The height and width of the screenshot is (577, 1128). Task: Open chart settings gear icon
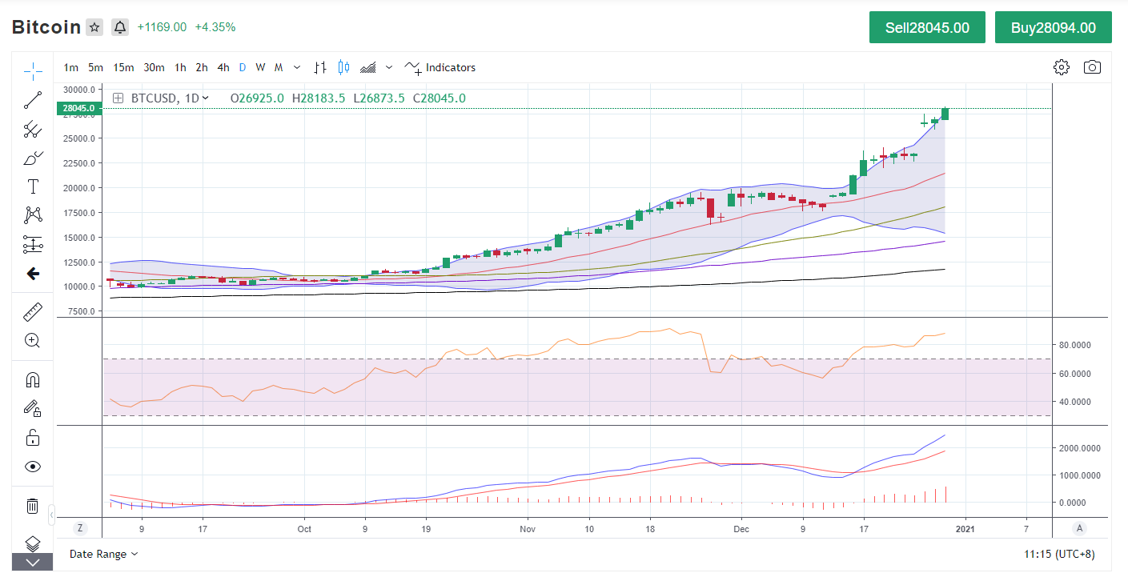coord(1062,67)
